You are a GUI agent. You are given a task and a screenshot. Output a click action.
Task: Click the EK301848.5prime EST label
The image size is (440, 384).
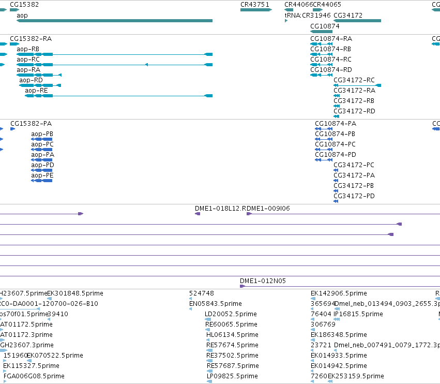pyautogui.click(x=75, y=293)
